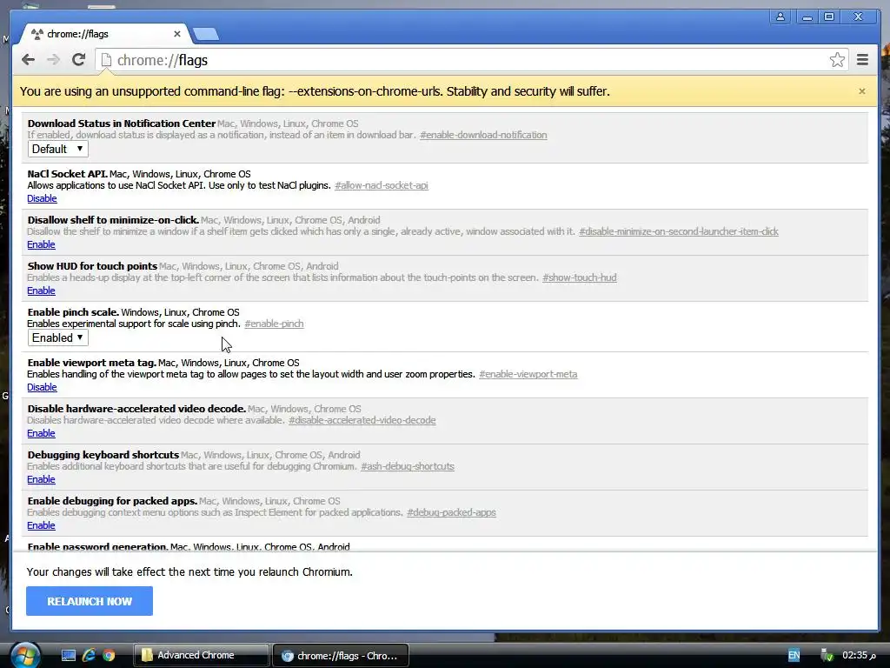Open the Windows Start menu orb
Screen dimensions: 890x668
(24, 655)
